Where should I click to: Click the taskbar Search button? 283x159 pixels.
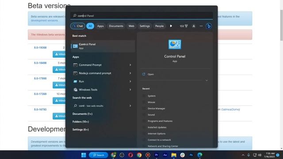click(x=98, y=155)
